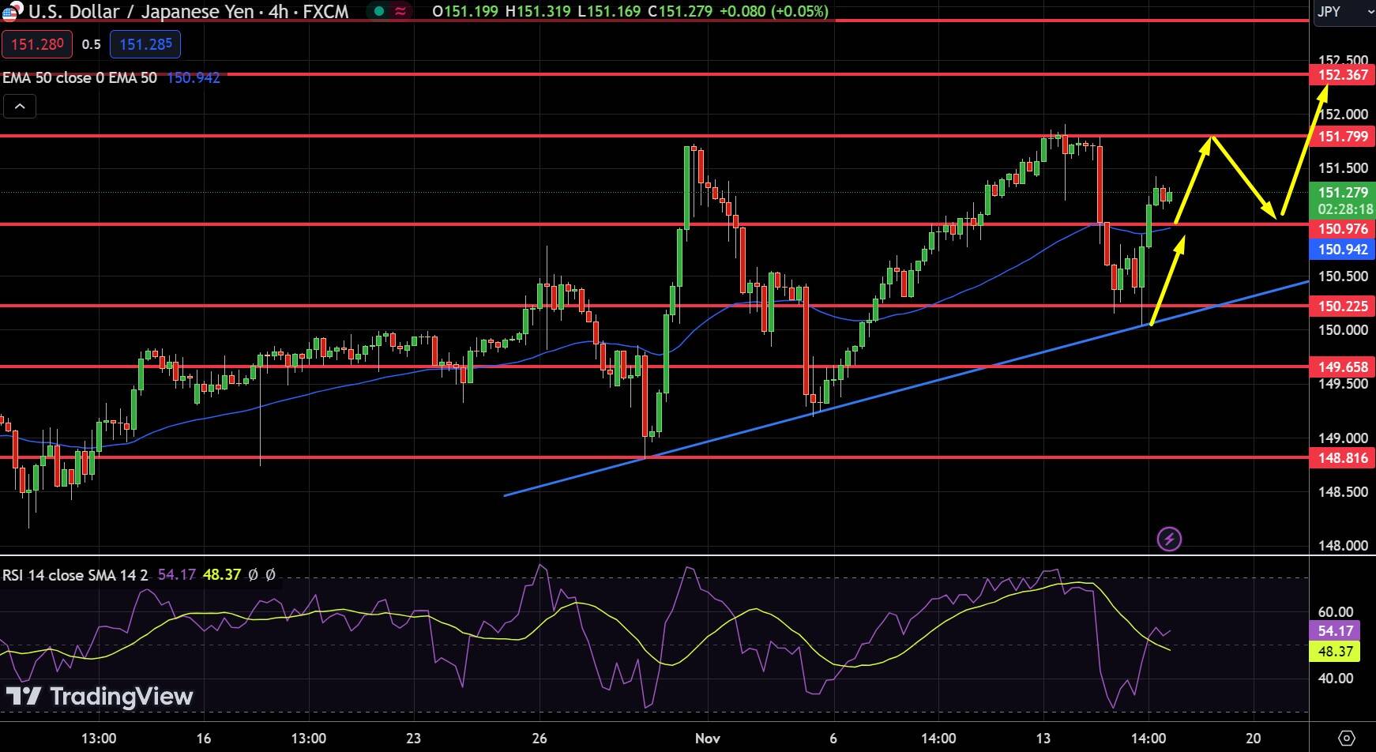Click the red sell price 151.280 button
Image resolution: width=1376 pixels, height=752 pixels.
pos(37,44)
